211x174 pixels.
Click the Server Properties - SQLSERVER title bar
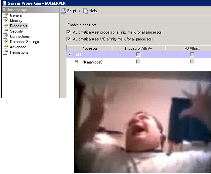pos(106,3)
